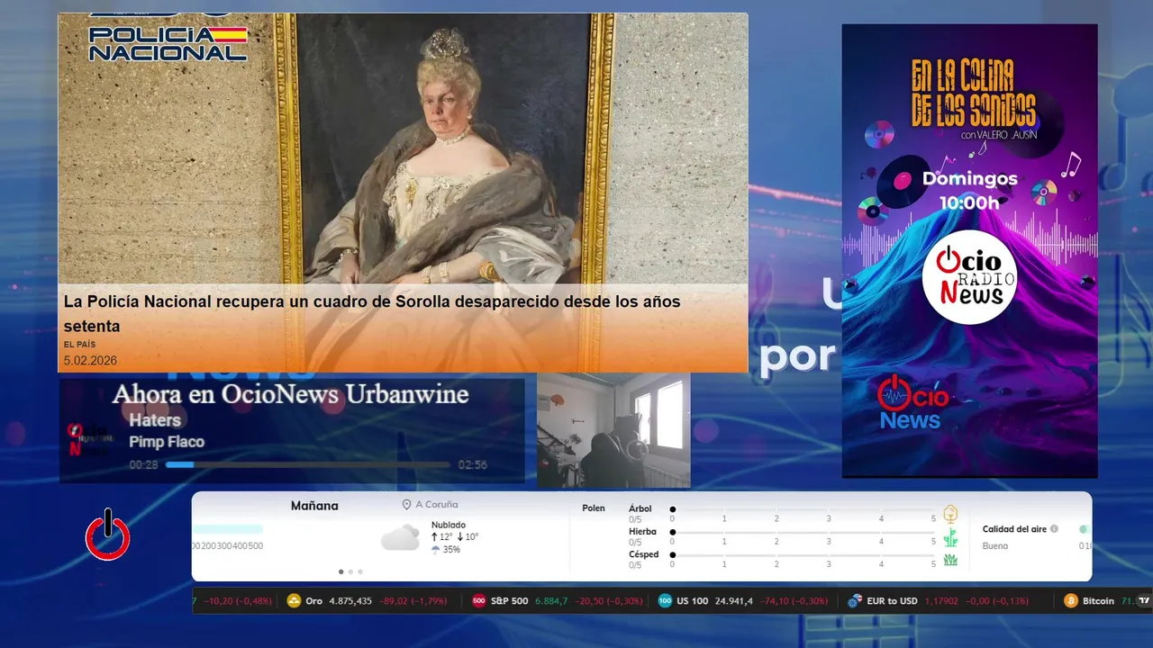Click the Buena air quality value

995,546
